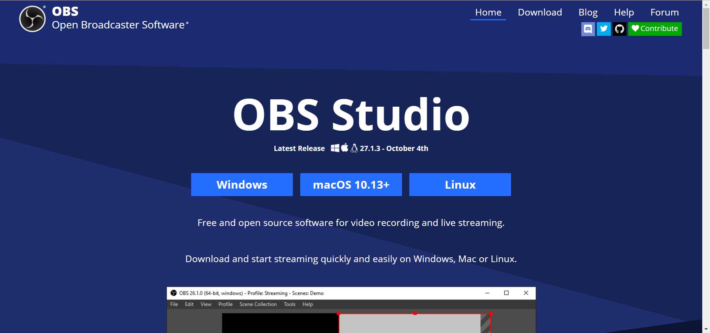Click the Twitter icon
Image resolution: width=710 pixels, height=333 pixels.
[x=604, y=29]
